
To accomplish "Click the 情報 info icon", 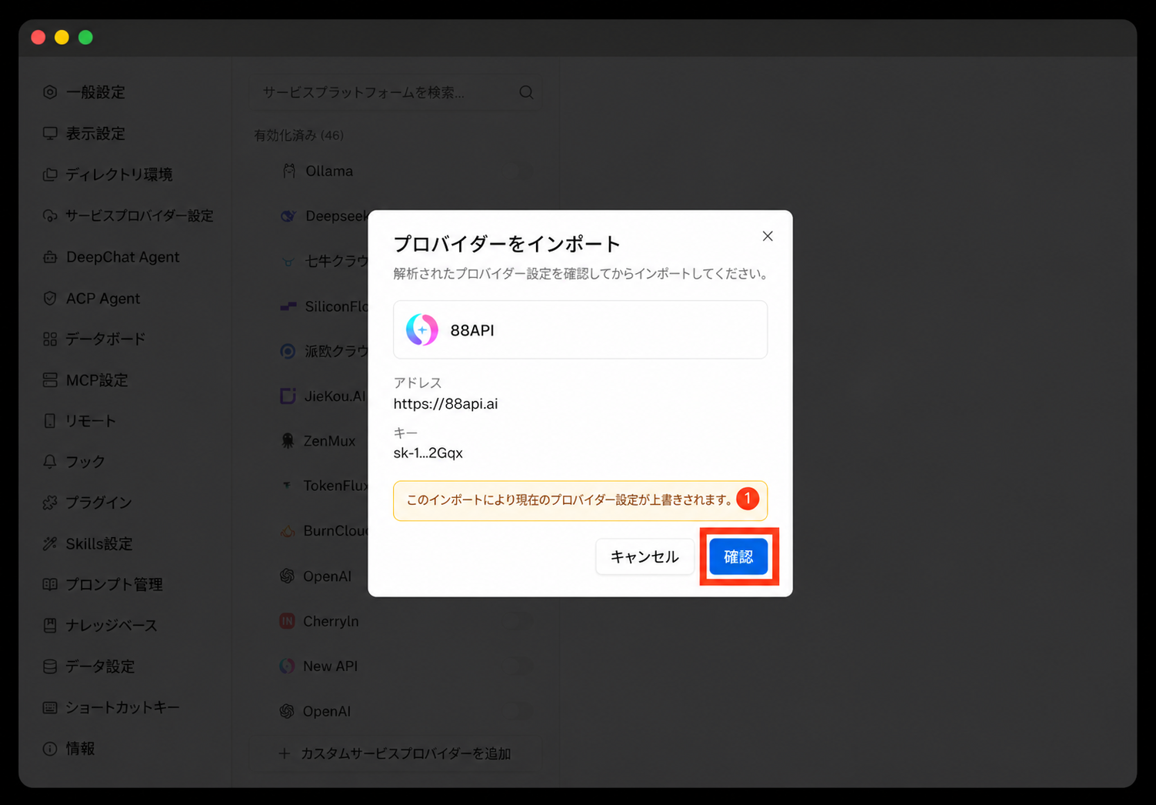I will tap(50, 749).
